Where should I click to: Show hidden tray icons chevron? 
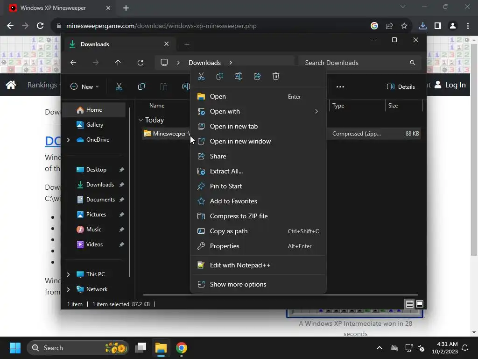pos(380,348)
